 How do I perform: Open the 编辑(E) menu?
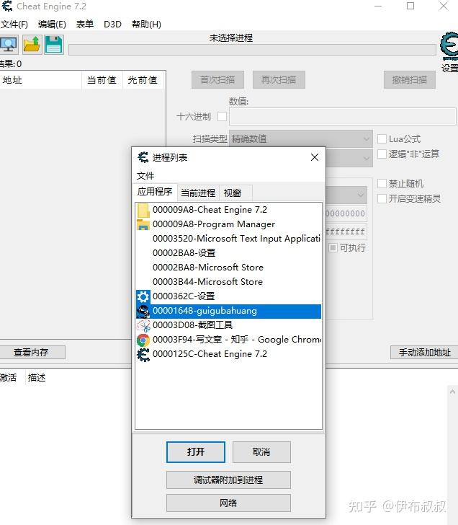pyautogui.click(x=52, y=24)
